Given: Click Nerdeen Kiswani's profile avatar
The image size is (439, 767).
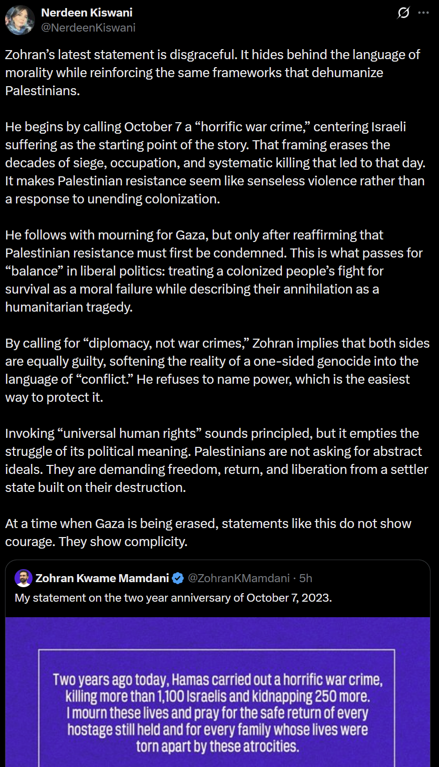Looking at the screenshot, I should pyautogui.click(x=20, y=20).
